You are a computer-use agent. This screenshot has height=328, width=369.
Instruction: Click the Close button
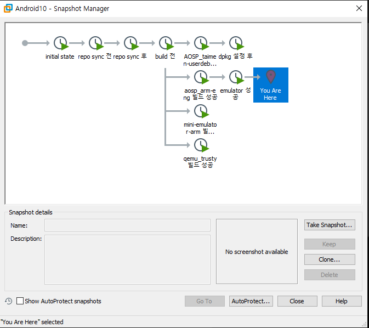[x=297, y=301]
